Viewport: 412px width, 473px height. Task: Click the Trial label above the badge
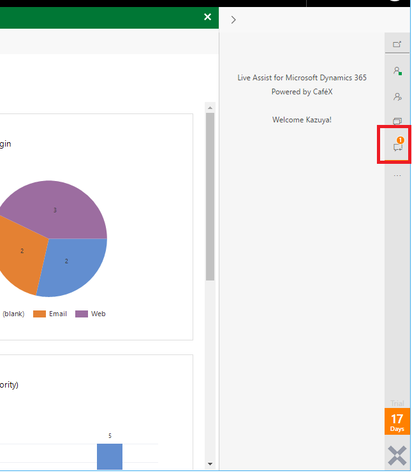397,404
